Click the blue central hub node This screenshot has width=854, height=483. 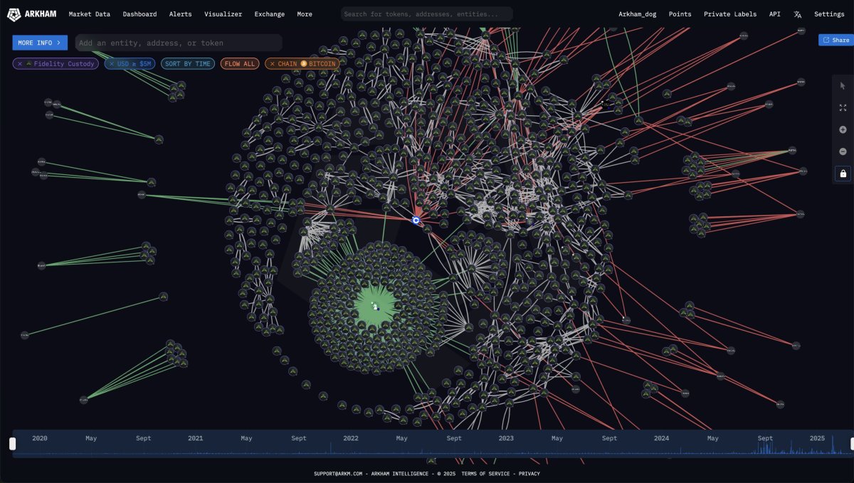(416, 221)
